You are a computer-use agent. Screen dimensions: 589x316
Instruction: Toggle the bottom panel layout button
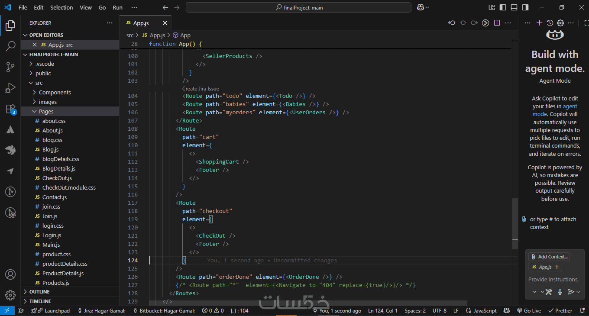point(514,7)
